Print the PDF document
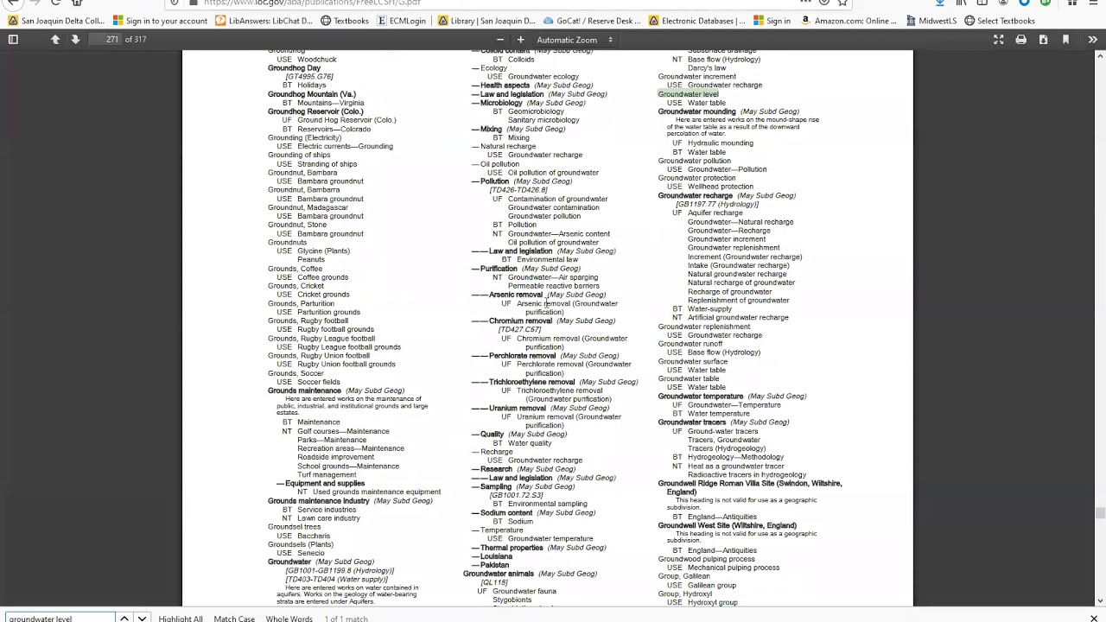The width and height of the screenshot is (1106, 622). click(x=1020, y=40)
